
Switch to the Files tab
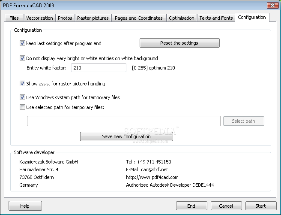point(14,18)
